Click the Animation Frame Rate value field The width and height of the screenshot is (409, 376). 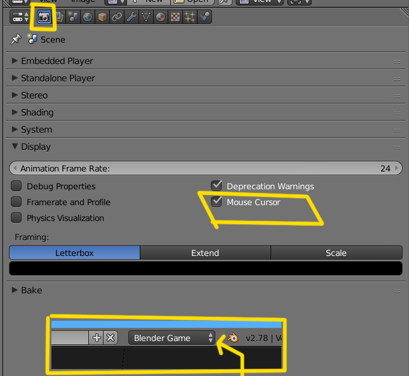point(206,168)
